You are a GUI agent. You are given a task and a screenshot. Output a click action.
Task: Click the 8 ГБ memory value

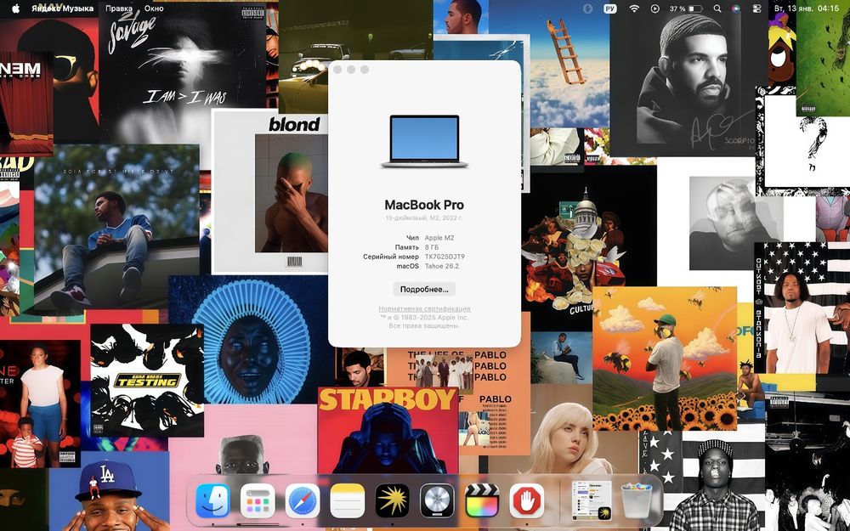tap(433, 247)
